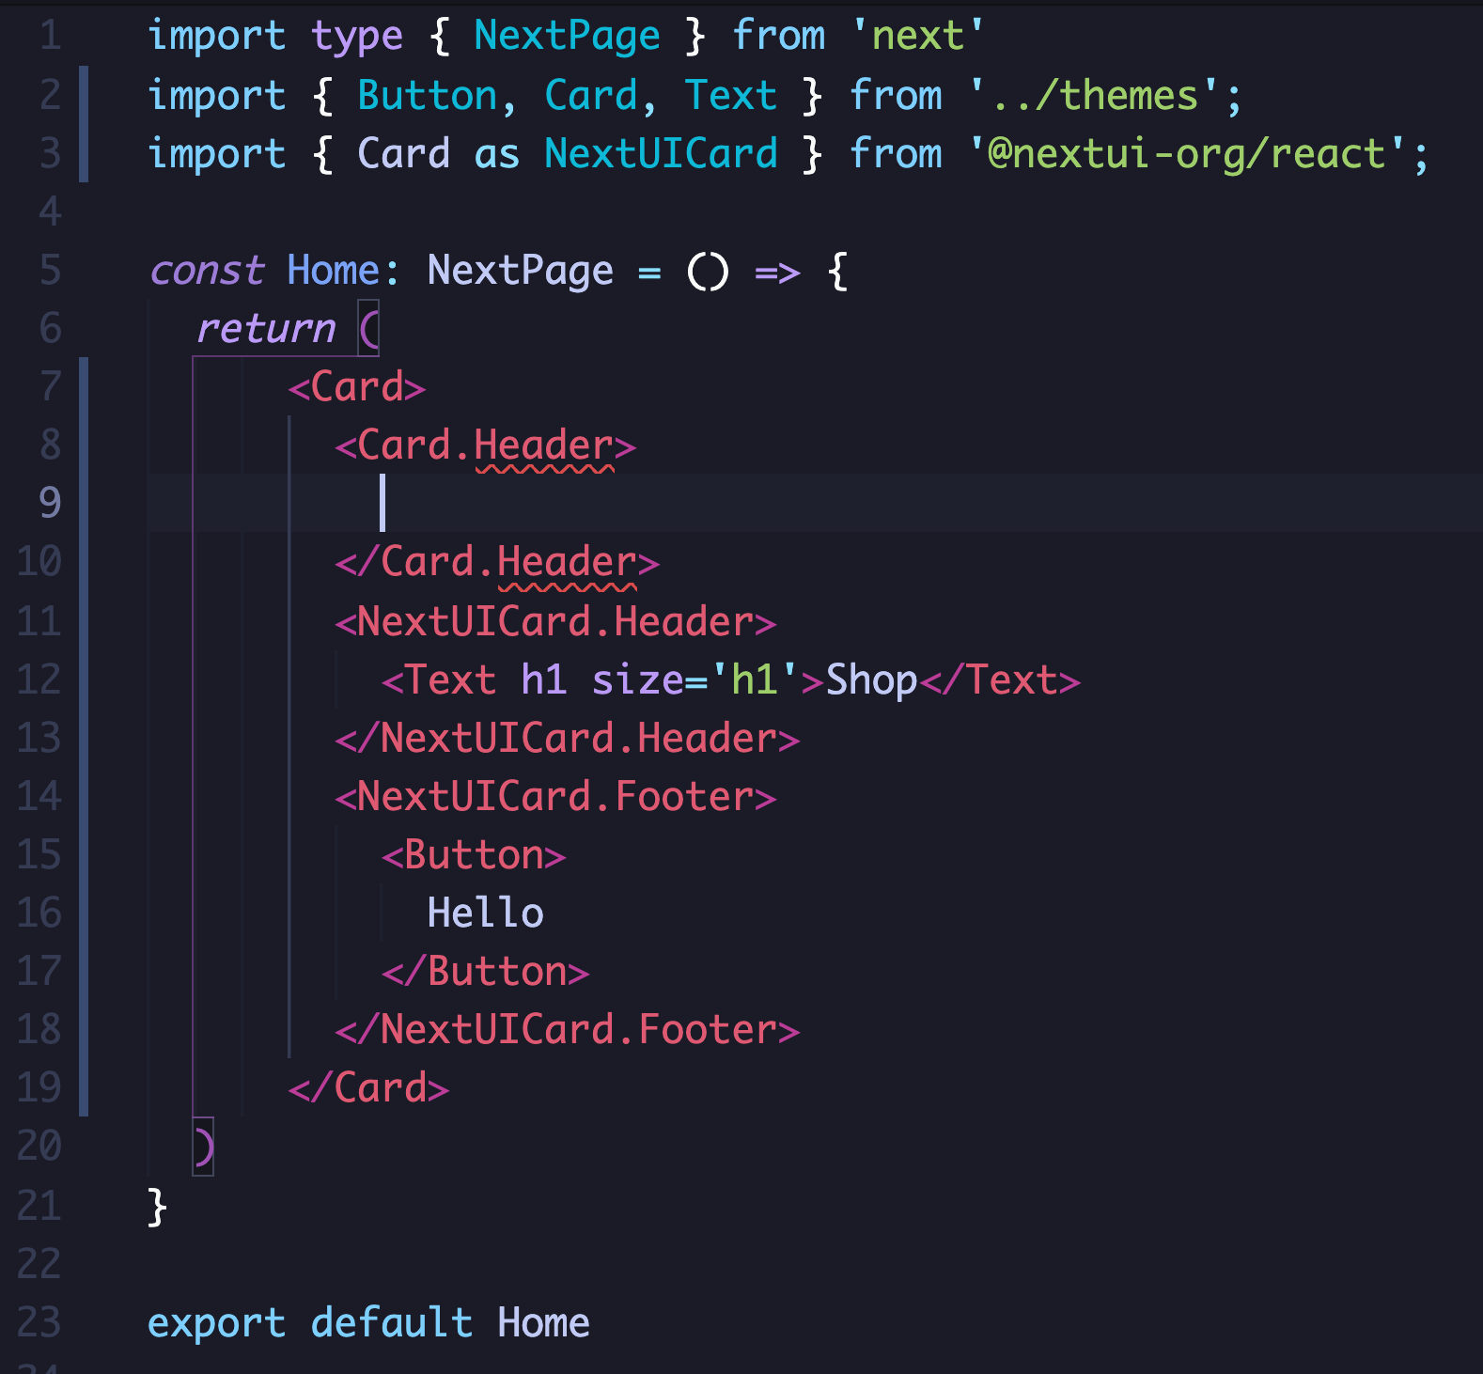This screenshot has width=1483, height=1374.
Task: Click 'NextUICard' alias in the import statement
Action: click(661, 153)
